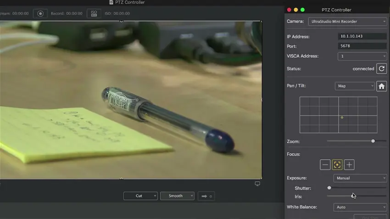Click the Pan/Tilt home button
Screen dimensions: 390x219
tap(382, 86)
